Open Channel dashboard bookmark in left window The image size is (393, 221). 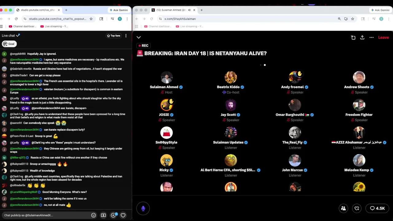click(x=22, y=26)
